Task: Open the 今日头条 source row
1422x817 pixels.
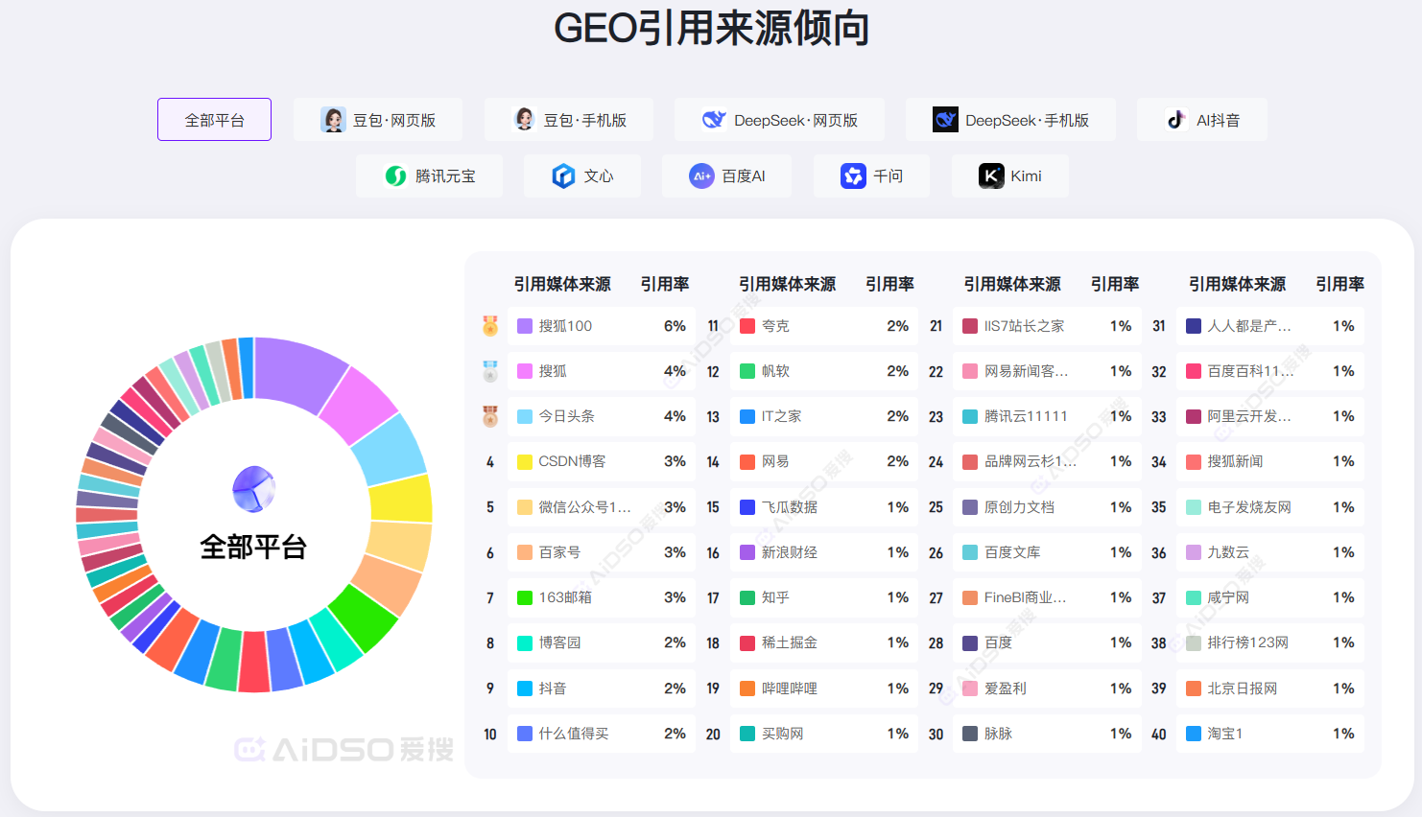Action: 601,416
